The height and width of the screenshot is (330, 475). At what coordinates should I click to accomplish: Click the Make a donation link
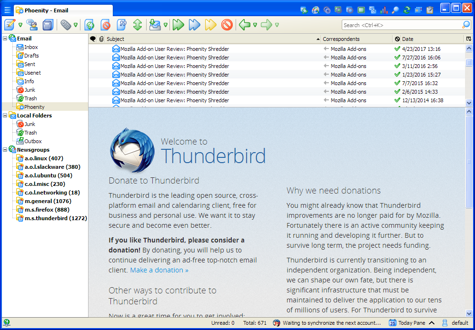(159, 270)
